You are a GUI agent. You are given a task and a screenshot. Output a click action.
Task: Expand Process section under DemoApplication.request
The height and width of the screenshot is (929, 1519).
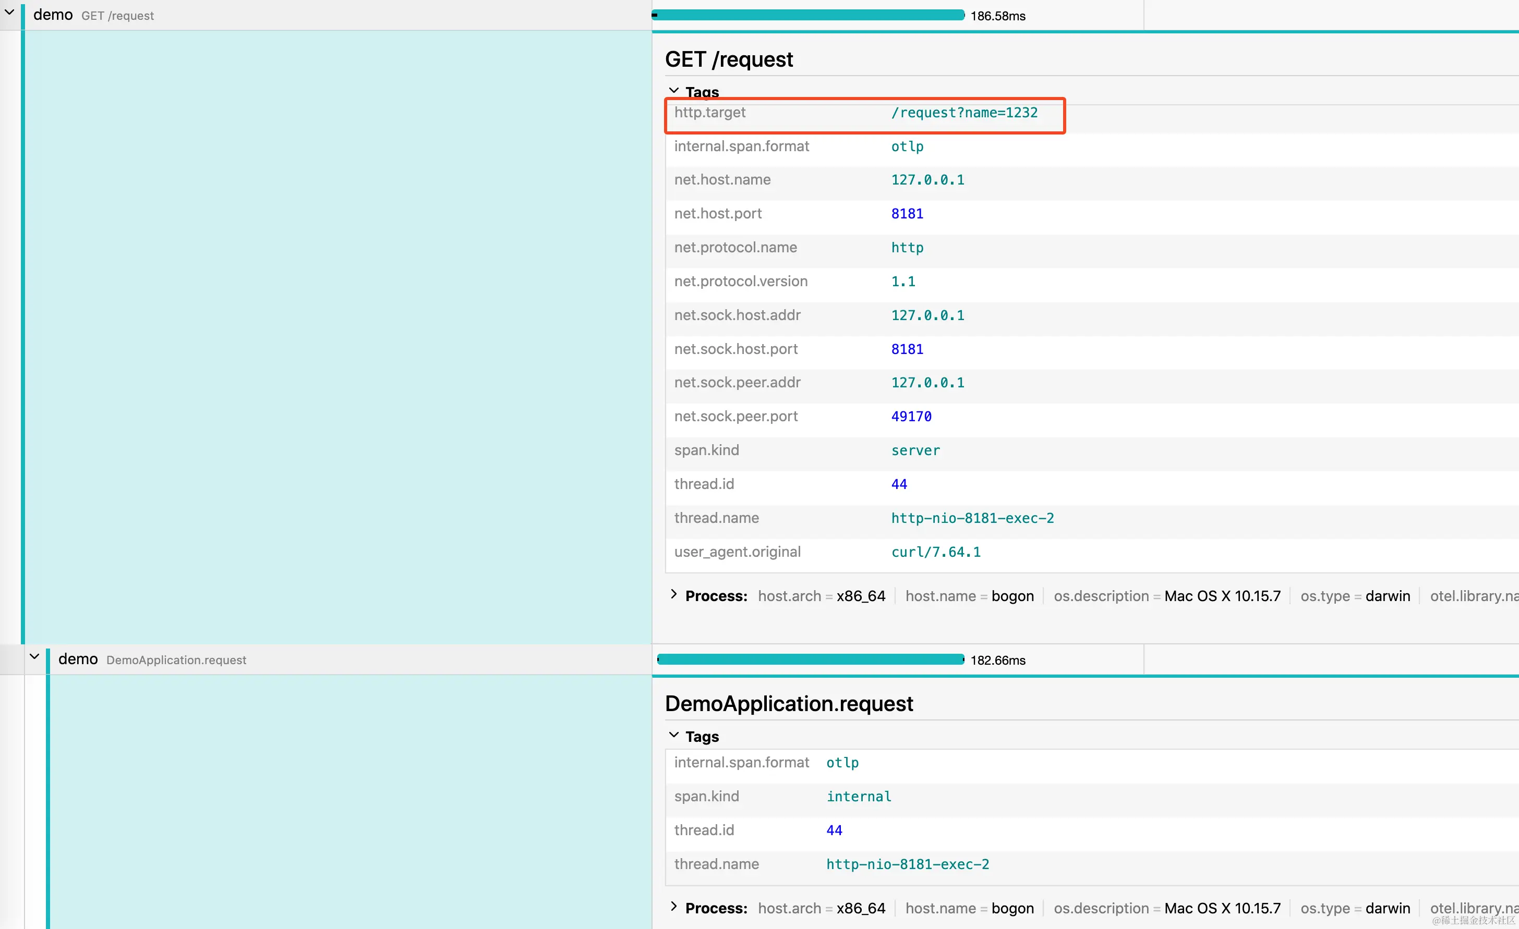tap(674, 907)
